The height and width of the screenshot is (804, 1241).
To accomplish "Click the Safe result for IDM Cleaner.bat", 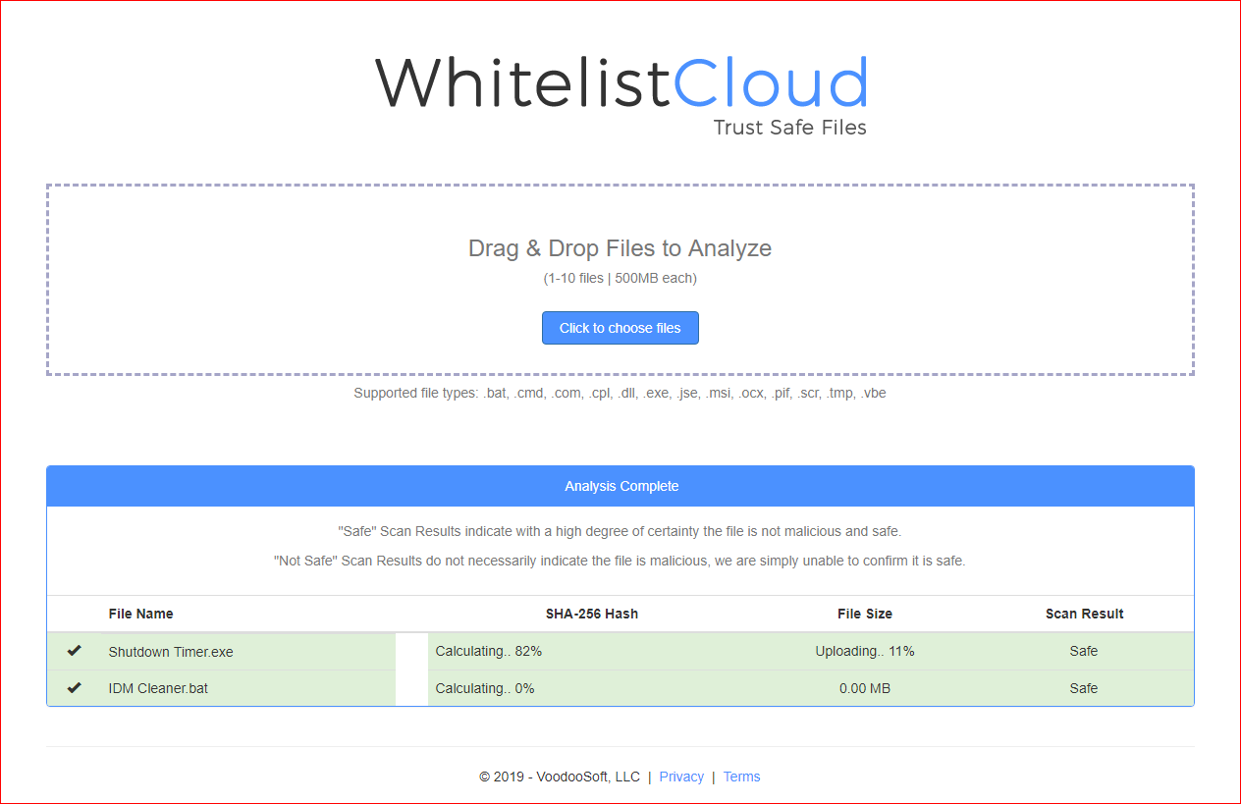I will click(x=1084, y=688).
